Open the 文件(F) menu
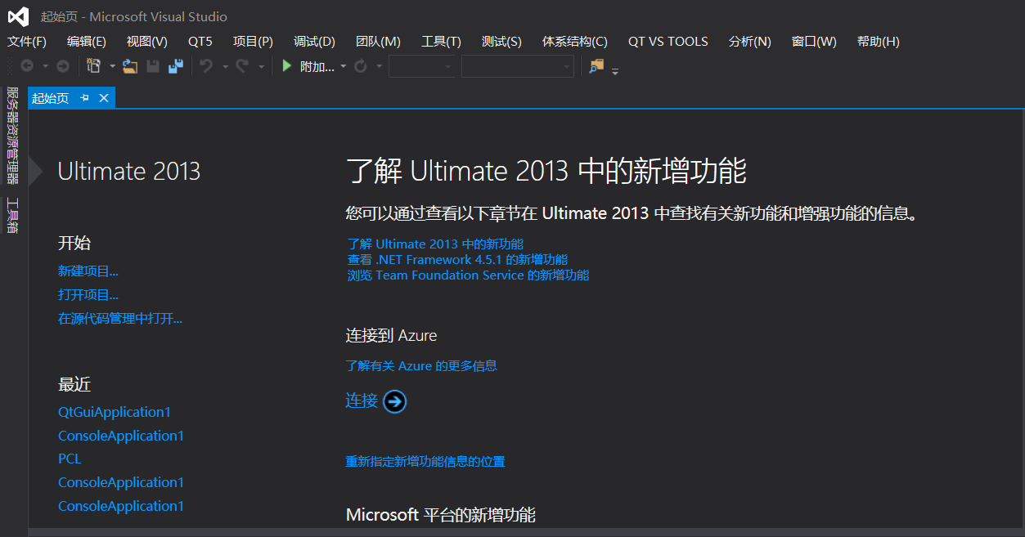1025x537 pixels. 27,42
